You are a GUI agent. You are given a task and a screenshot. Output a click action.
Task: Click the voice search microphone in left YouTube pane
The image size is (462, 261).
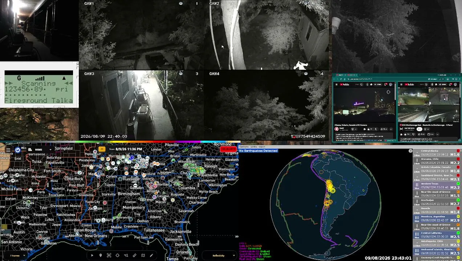367,84
